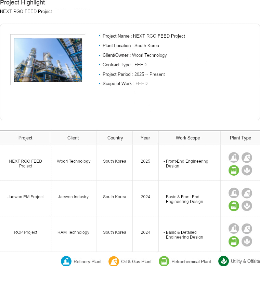Select gray utility icon in RQP Project row
This screenshot has height=283, width=260.
[x=247, y=241]
